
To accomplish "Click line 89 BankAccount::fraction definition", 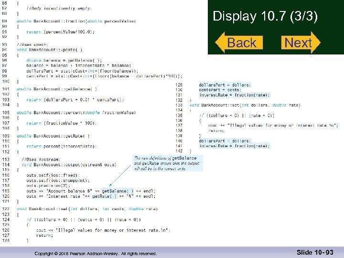I will pos(76,21).
